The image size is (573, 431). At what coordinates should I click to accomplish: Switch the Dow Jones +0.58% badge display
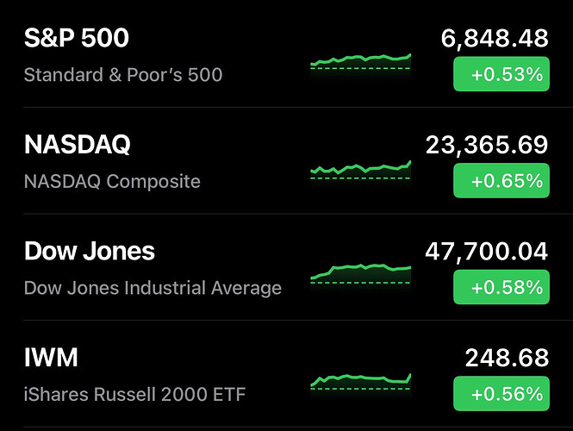[501, 287]
